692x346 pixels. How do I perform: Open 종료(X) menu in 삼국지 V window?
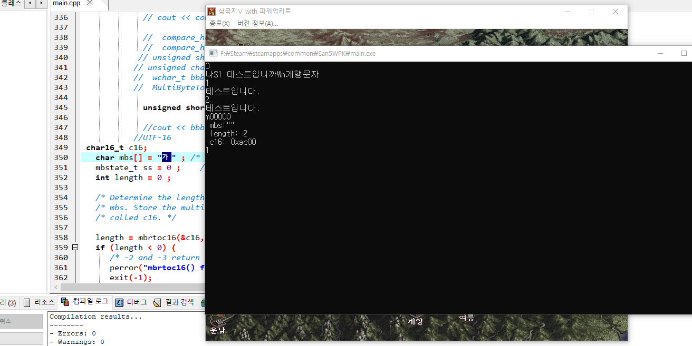pos(219,23)
